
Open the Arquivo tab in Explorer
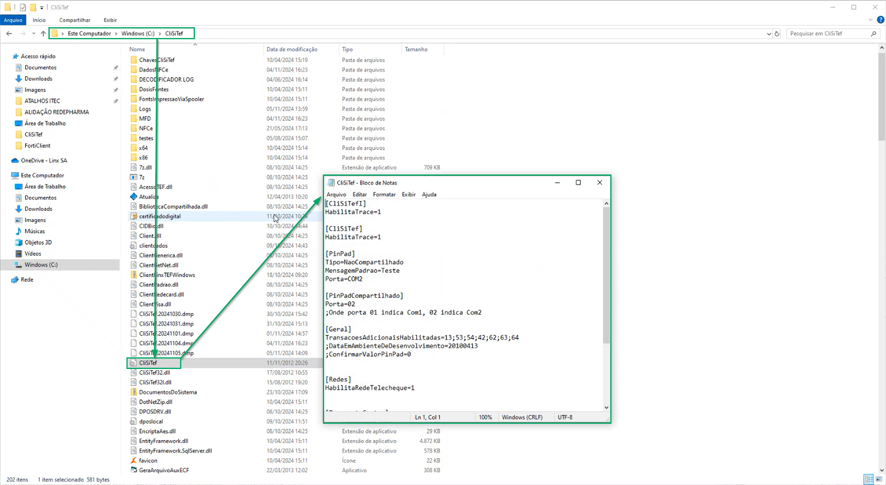[x=13, y=20]
